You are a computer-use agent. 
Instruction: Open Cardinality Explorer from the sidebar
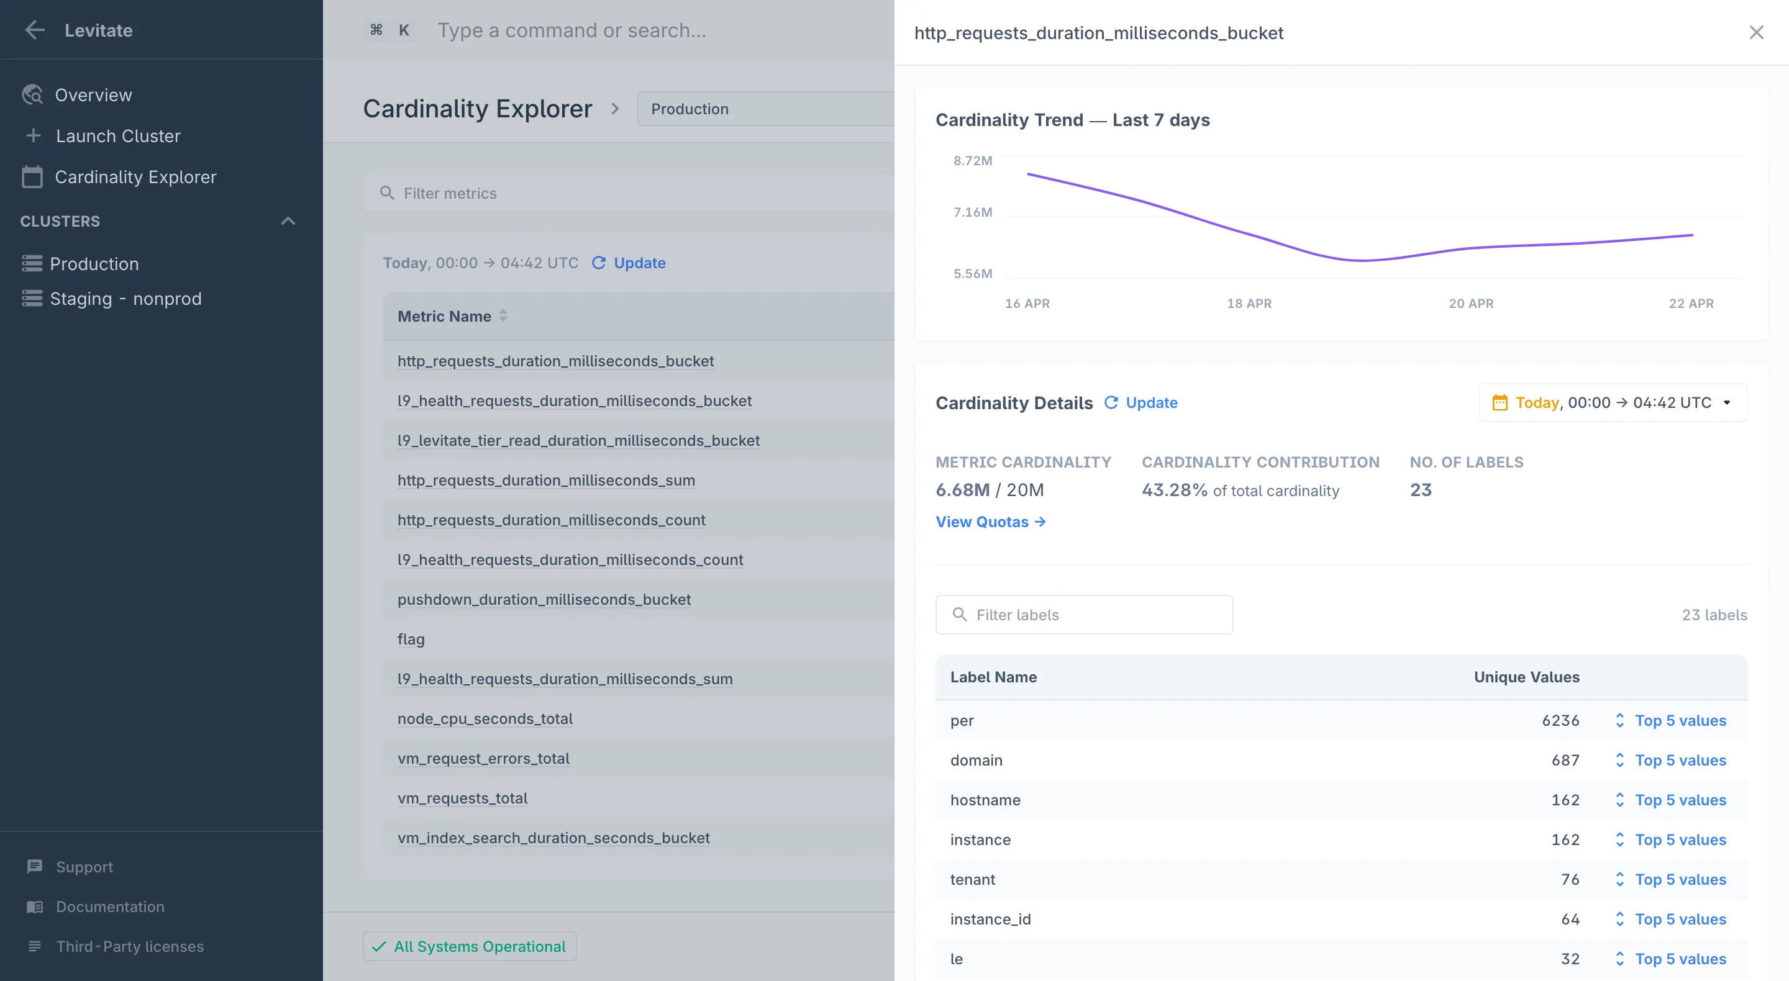click(x=135, y=177)
